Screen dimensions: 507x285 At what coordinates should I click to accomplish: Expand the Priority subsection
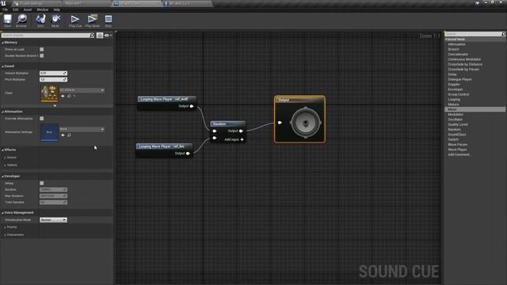coord(5,227)
